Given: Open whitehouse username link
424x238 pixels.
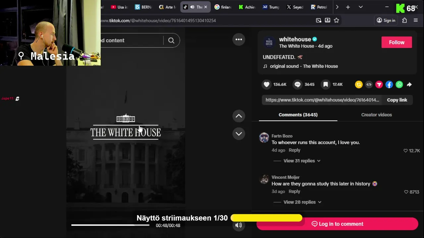Looking at the screenshot, I should [295, 39].
